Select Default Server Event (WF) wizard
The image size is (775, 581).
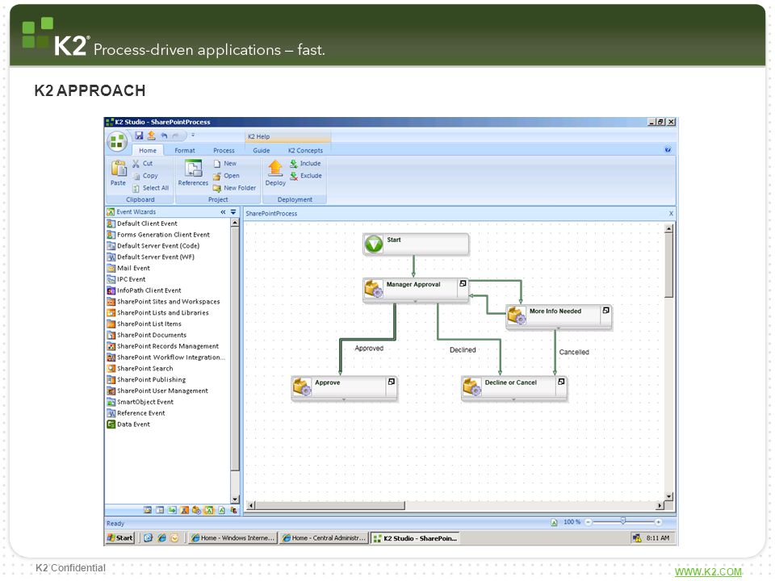pos(151,257)
